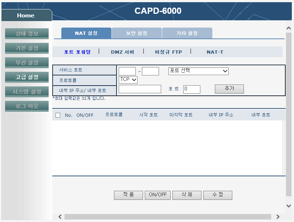Screen dimensions: 294x222
Task: Open 상태 정보 in the sidebar
Action: click(x=27, y=33)
